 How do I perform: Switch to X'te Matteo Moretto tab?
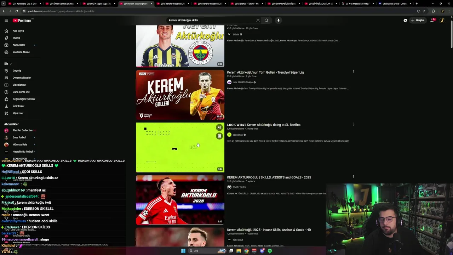pos(357,4)
